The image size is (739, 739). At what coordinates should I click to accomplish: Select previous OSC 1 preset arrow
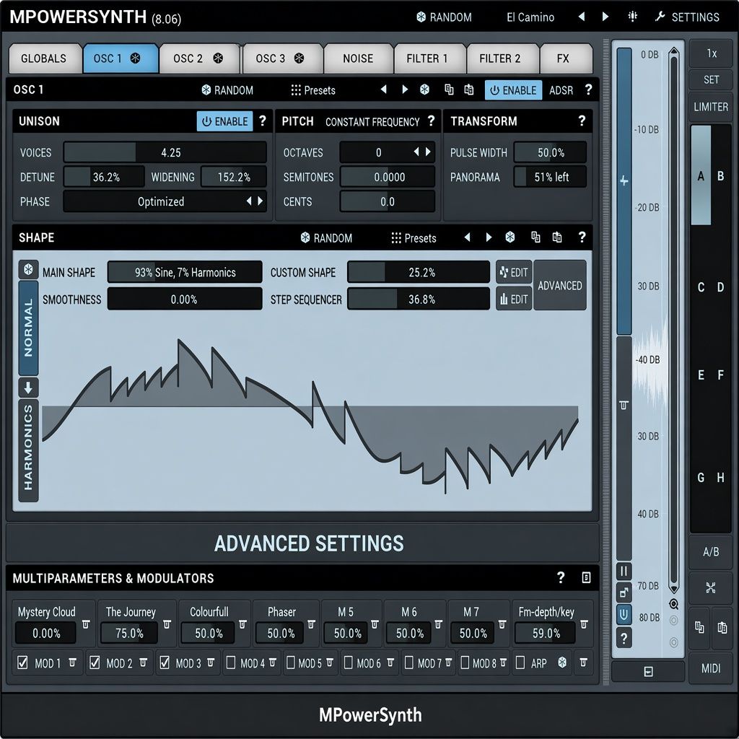point(384,89)
